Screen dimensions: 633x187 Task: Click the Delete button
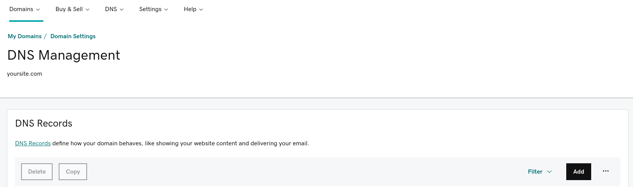coord(37,172)
